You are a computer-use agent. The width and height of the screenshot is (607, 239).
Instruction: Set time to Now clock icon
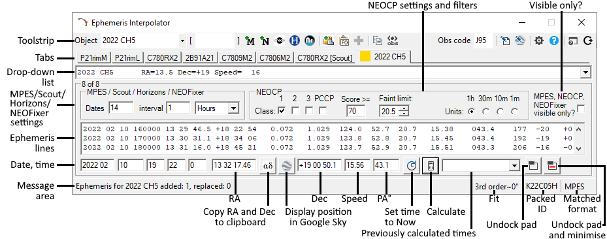pos(412,165)
